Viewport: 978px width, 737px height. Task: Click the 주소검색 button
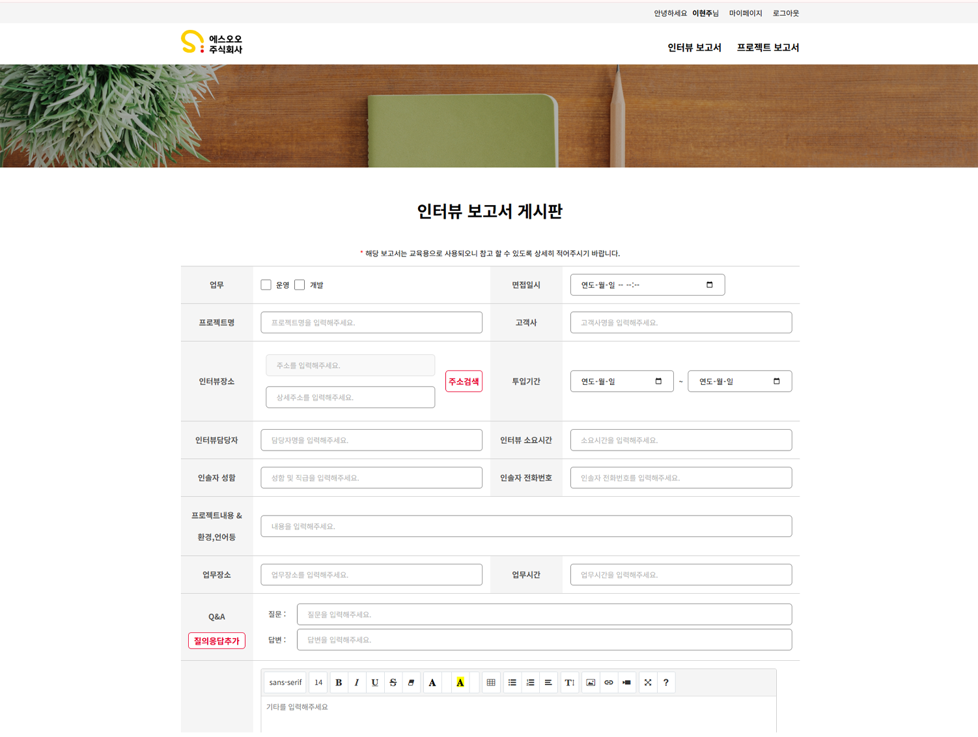[464, 382]
